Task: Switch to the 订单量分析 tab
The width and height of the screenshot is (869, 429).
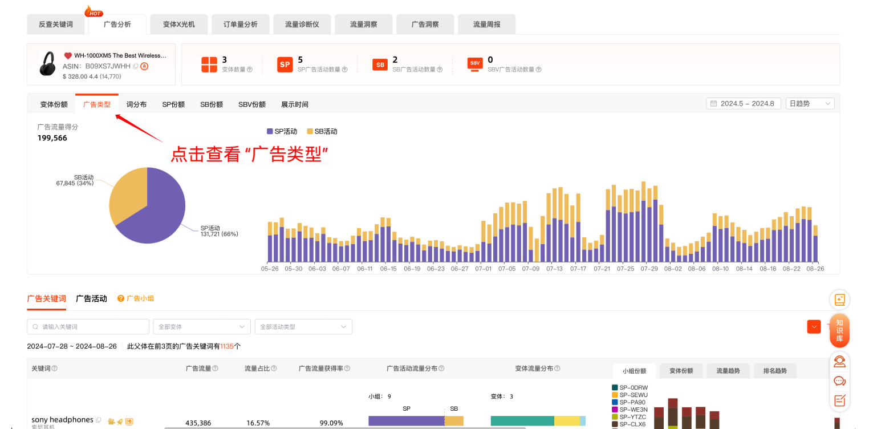Action: point(240,25)
